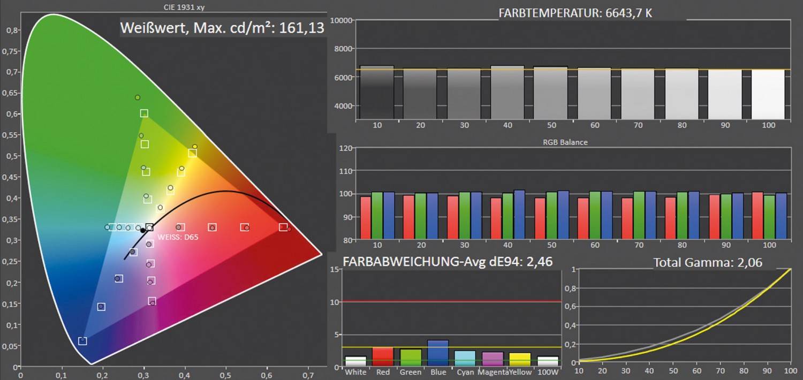Click red bar at 10 in RGB Balance
The width and height of the screenshot is (803, 380).
coord(366,218)
